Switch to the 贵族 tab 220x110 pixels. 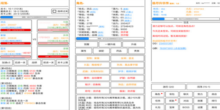click(137, 51)
